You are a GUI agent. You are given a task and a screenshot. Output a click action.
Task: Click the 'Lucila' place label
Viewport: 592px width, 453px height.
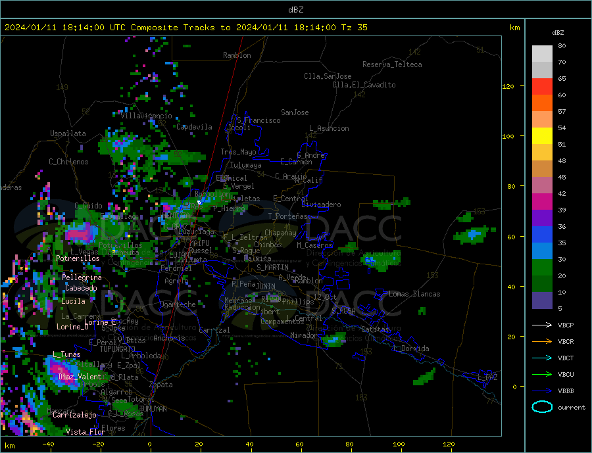pos(73,301)
